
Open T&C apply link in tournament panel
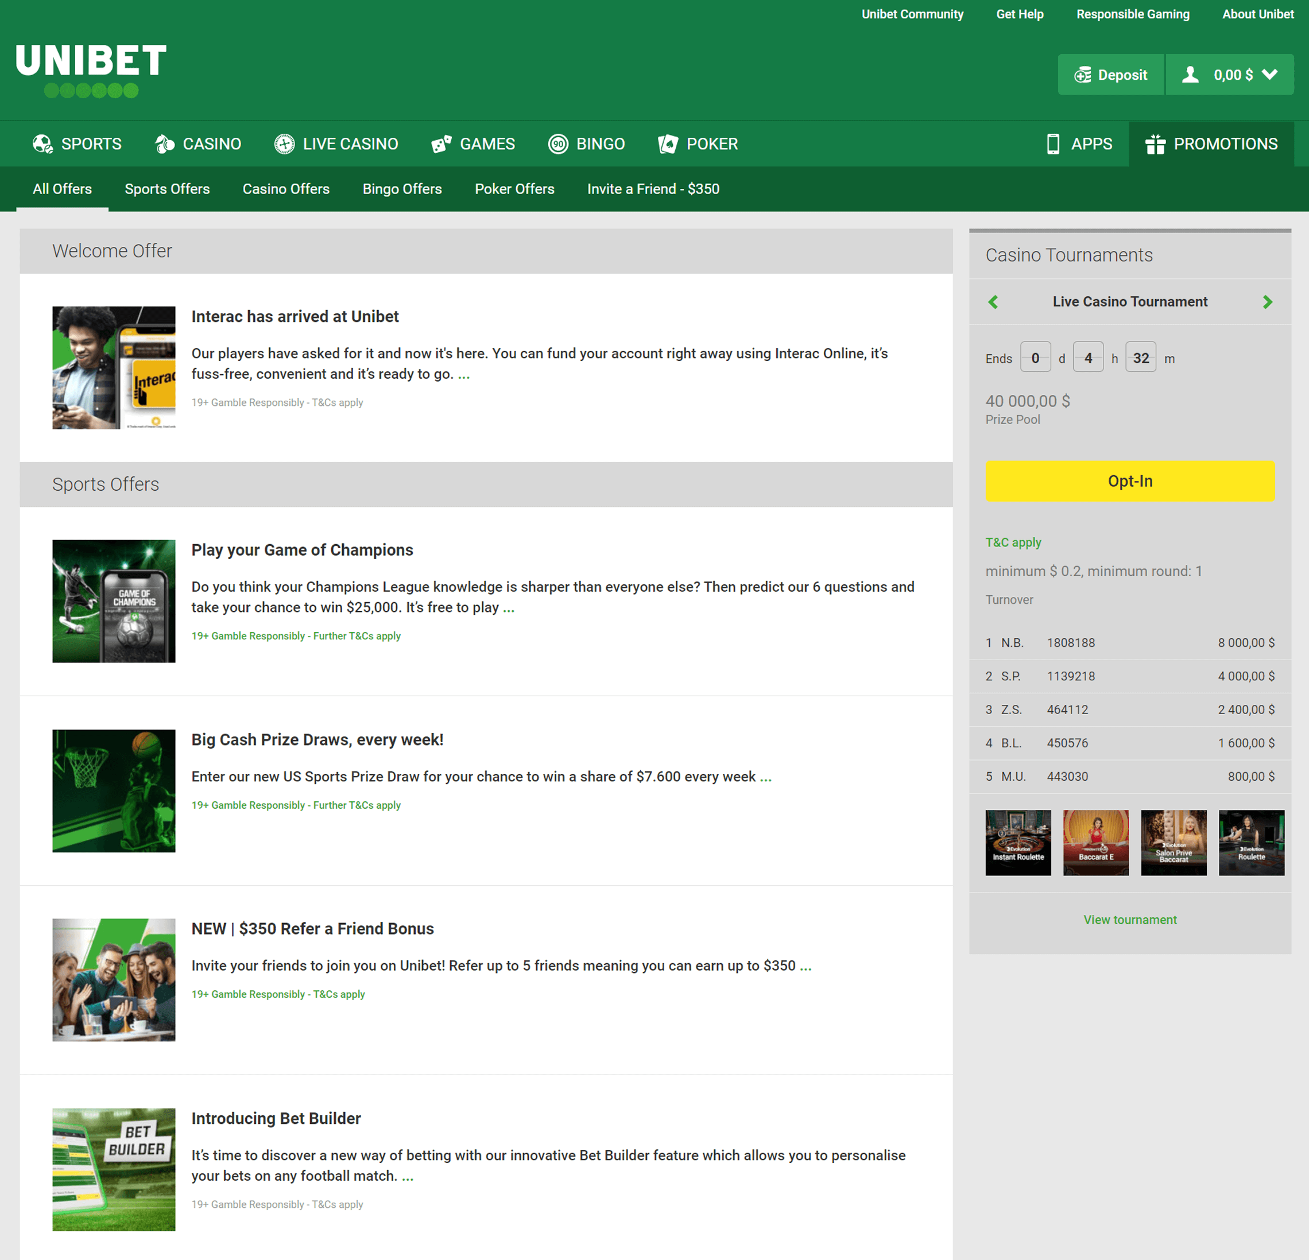coord(1013,542)
